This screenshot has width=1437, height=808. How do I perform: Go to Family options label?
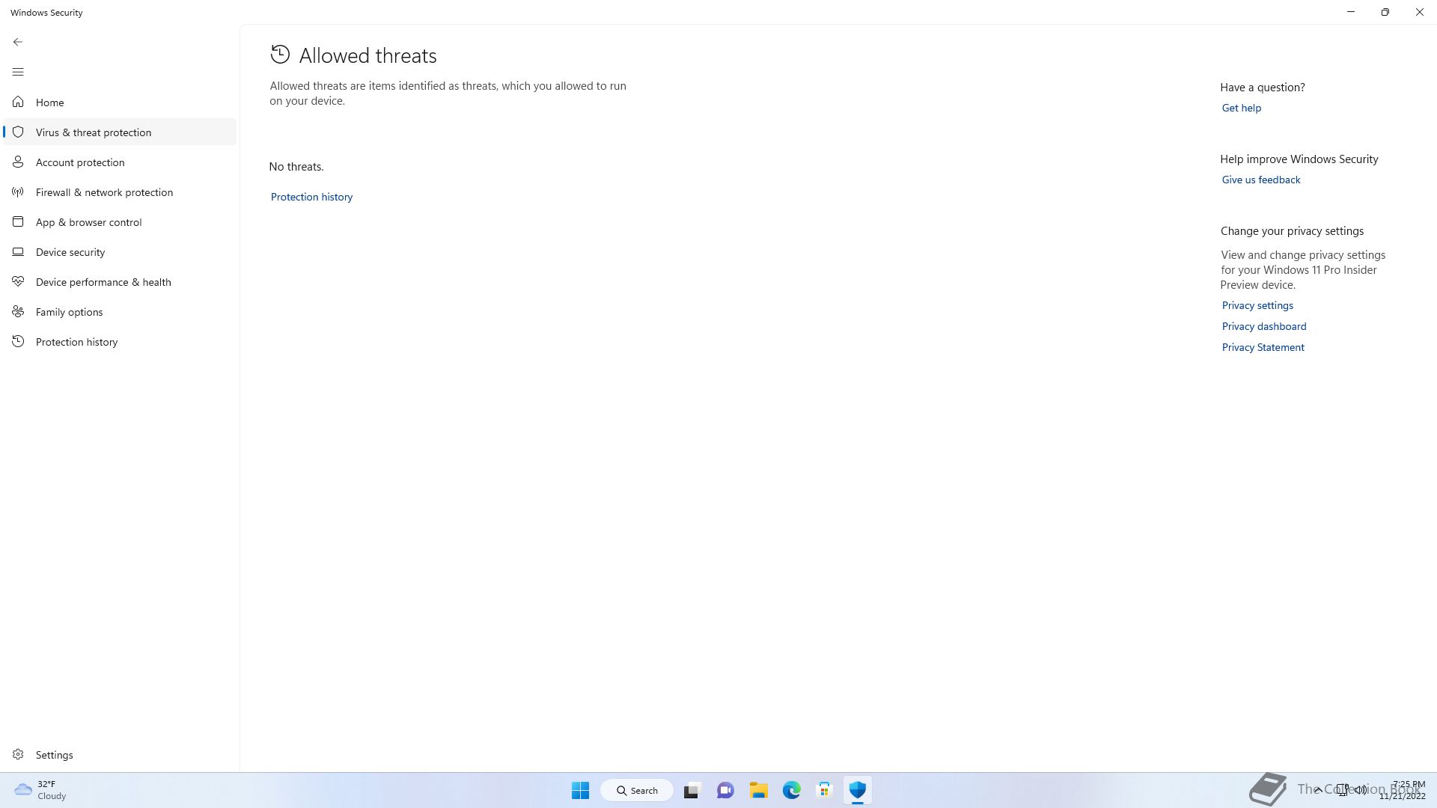69,312
